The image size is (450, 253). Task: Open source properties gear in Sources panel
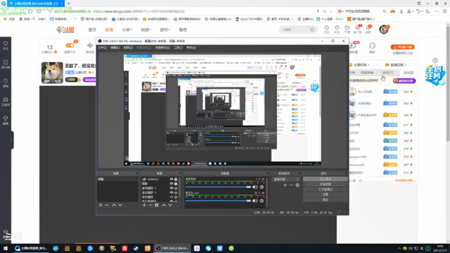157,205
